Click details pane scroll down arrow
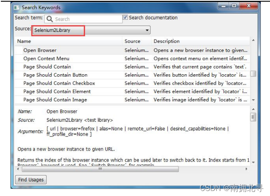This screenshot has height=196, width=270. (x=253, y=162)
